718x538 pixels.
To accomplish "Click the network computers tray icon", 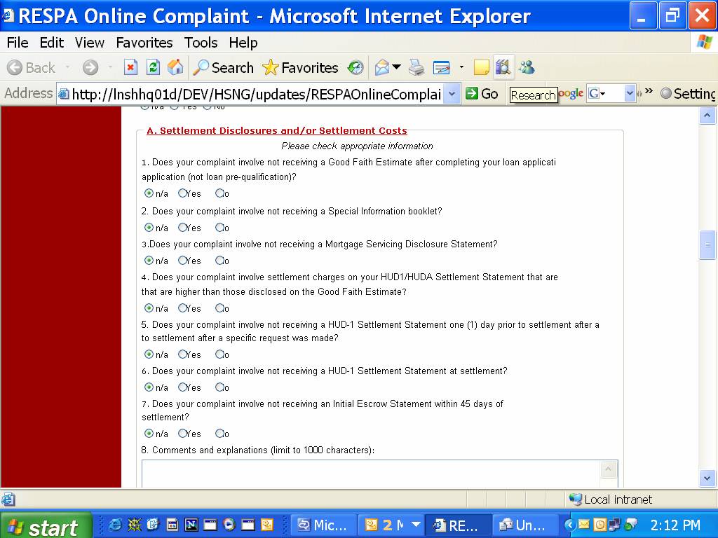I will tap(614, 525).
